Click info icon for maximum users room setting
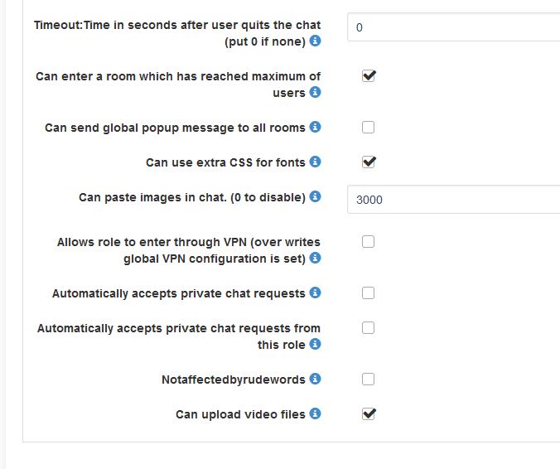 pyautogui.click(x=315, y=93)
